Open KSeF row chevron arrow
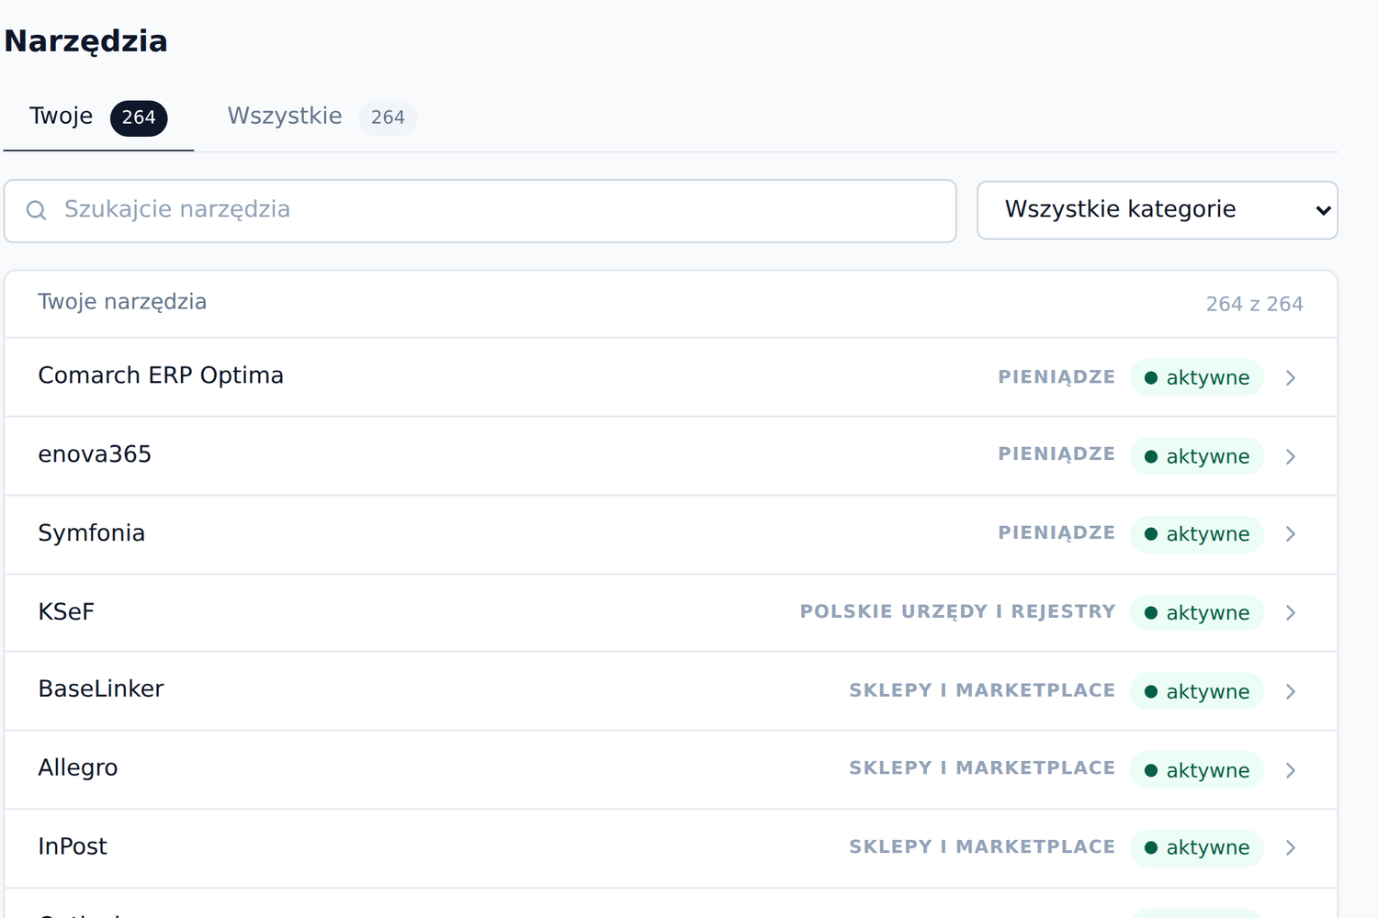The width and height of the screenshot is (1378, 918). coord(1291,612)
